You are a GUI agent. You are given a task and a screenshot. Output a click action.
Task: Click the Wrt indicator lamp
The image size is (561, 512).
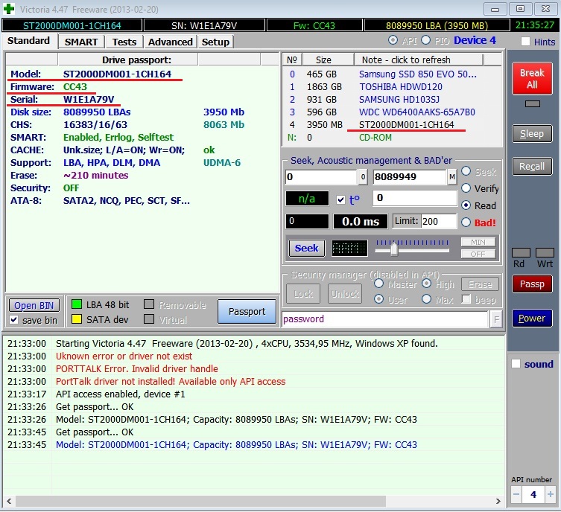coord(545,252)
